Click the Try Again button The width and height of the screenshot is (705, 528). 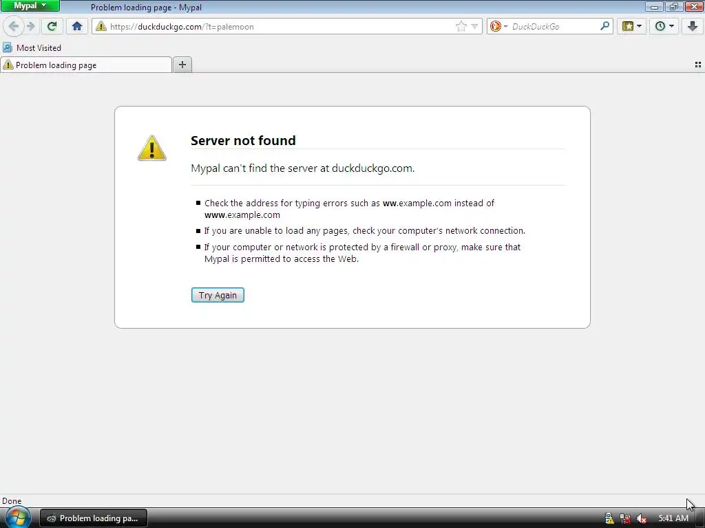tap(218, 295)
